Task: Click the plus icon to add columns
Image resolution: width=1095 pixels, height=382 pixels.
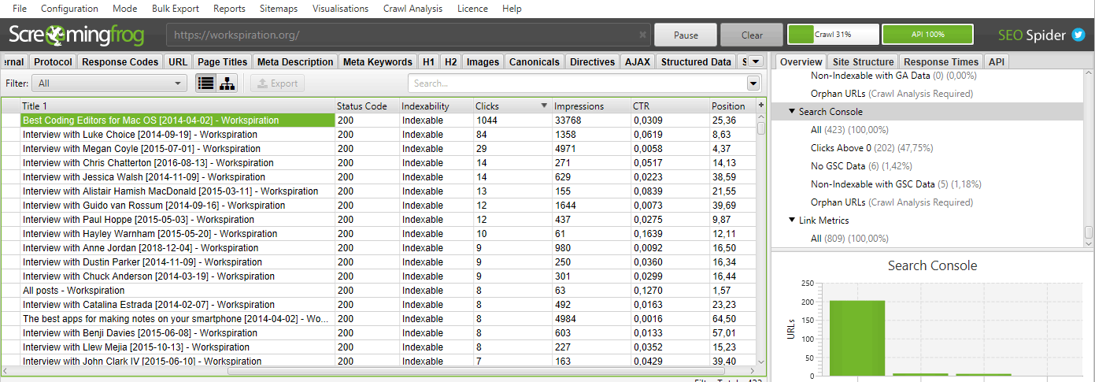Action: (x=761, y=105)
